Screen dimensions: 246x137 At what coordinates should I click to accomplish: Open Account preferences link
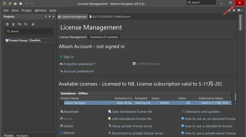(79, 71)
